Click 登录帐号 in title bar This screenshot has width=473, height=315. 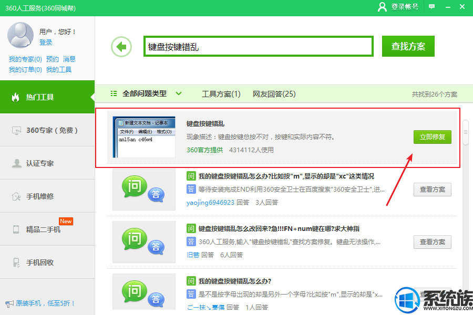(x=405, y=7)
